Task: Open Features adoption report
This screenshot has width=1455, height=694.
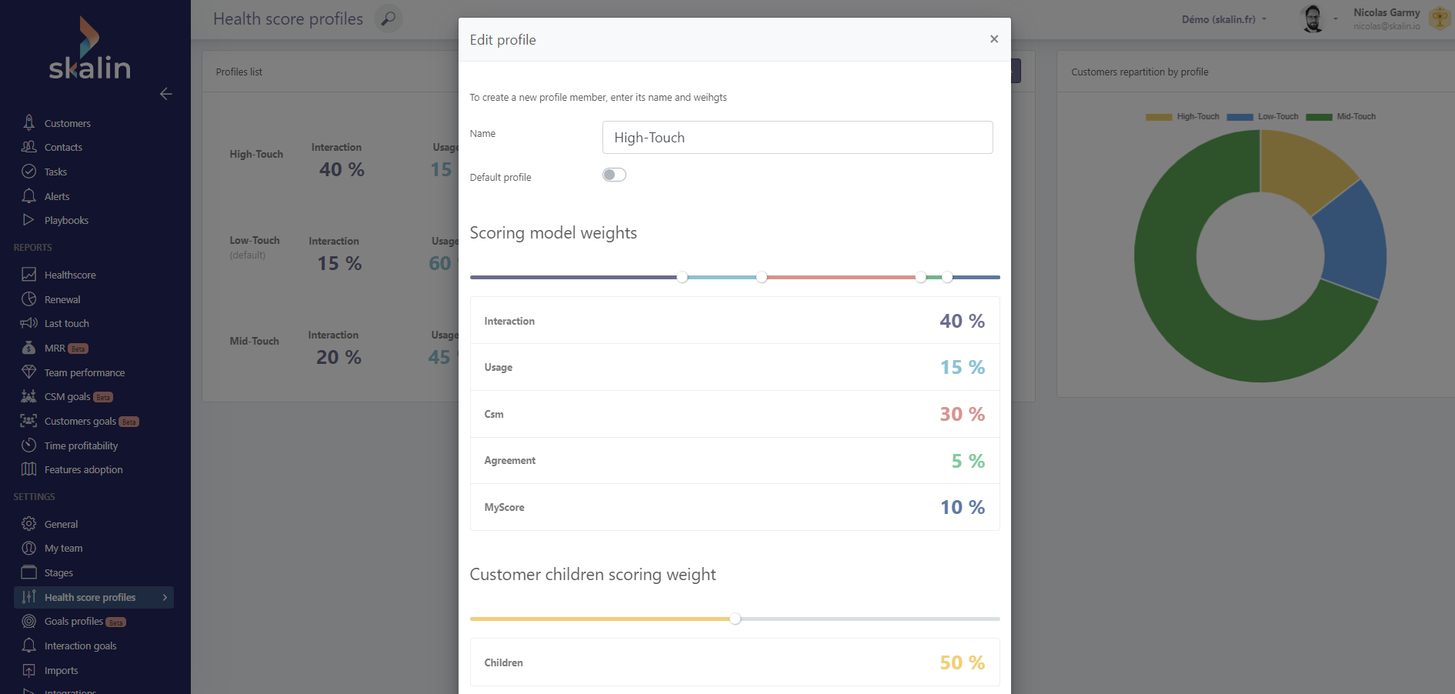Action: (x=83, y=469)
